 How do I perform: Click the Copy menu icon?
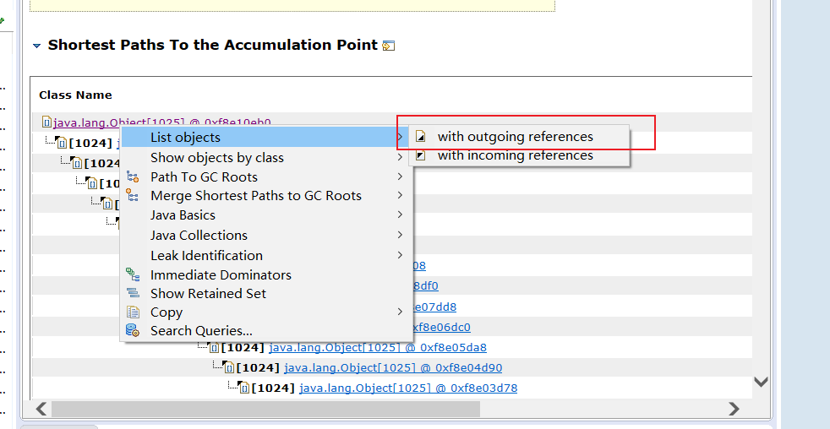coord(133,312)
